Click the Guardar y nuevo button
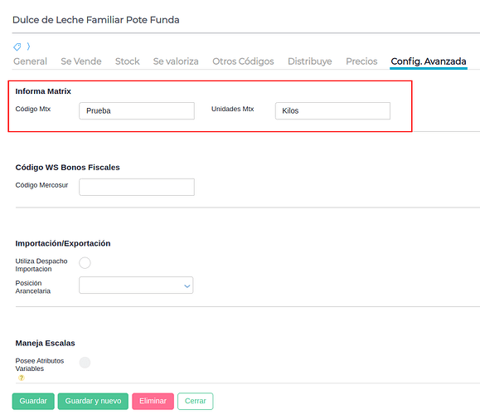Viewport: 480px width, 415px height. coord(93,401)
